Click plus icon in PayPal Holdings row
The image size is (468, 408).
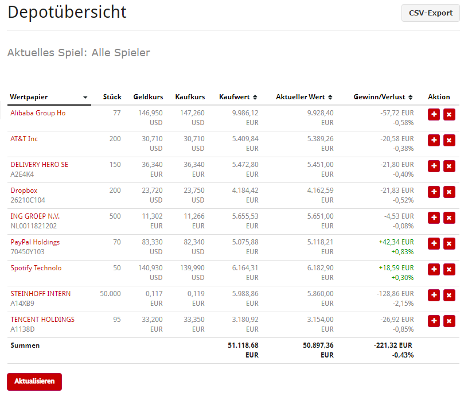tap(434, 244)
